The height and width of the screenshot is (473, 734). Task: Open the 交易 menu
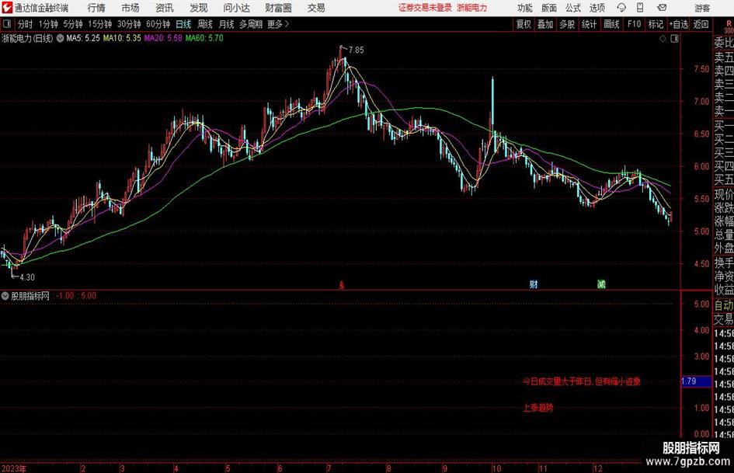point(316,8)
